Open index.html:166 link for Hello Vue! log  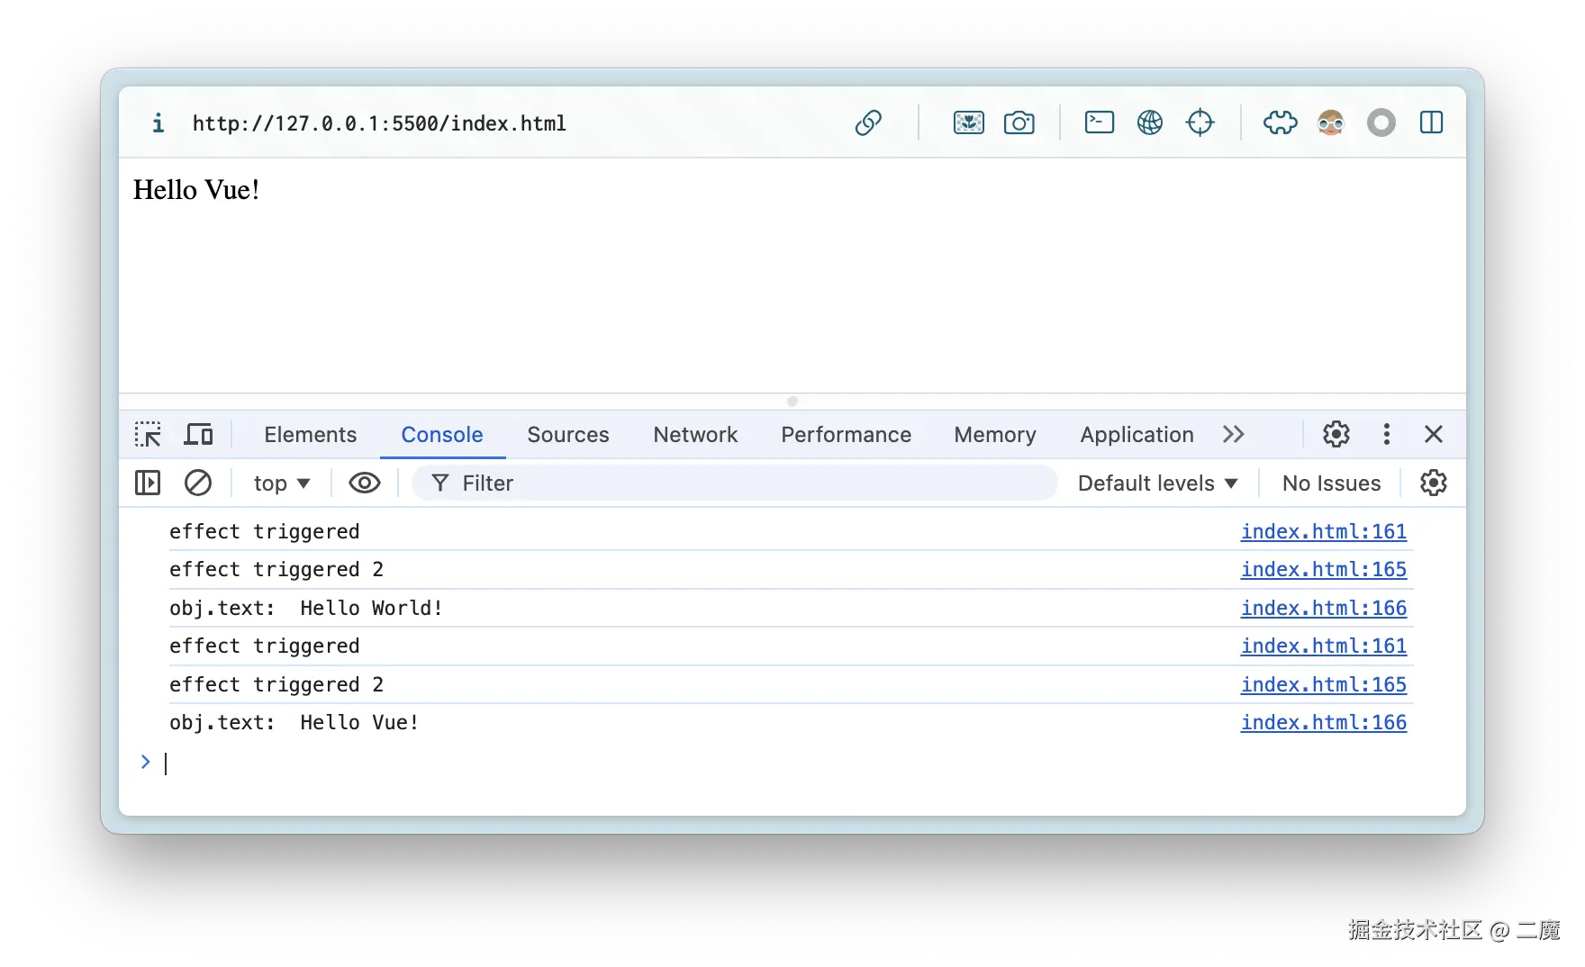[1324, 722]
